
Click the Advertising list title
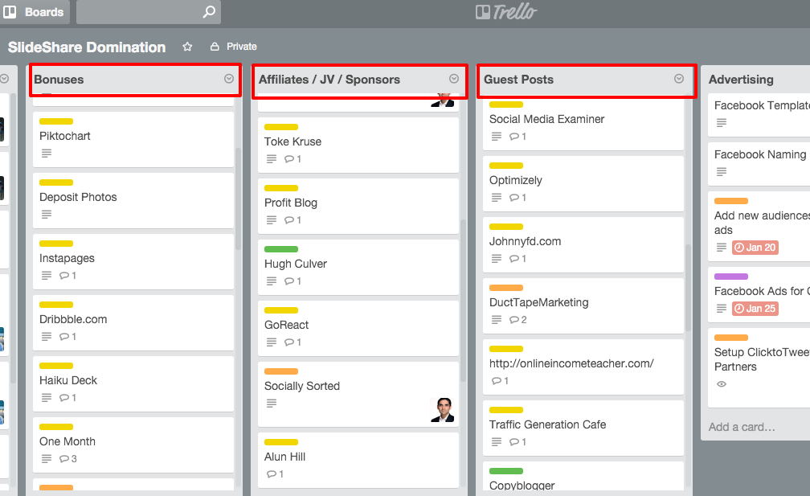point(741,80)
